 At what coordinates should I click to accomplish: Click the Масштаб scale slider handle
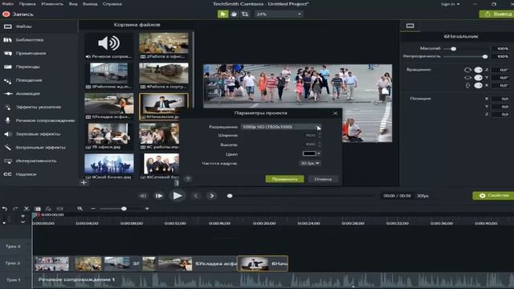tap(453, 48)
